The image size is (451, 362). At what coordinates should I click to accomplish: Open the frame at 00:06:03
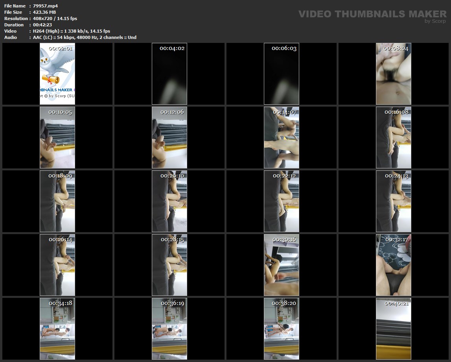tap(282, 74)
